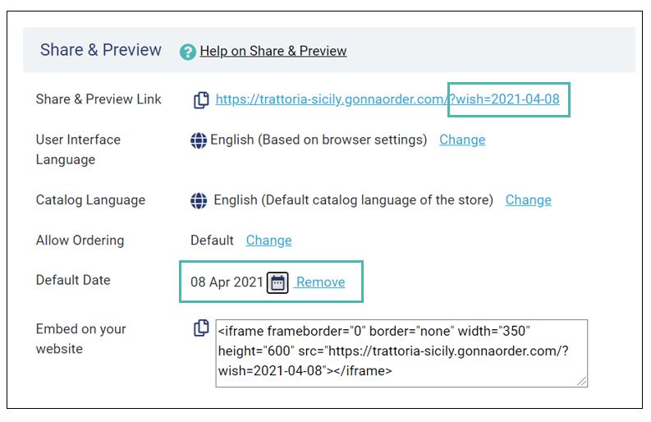Click the Share & Preview heading
This screenshot has height=422, width=651.
(100, 50)
